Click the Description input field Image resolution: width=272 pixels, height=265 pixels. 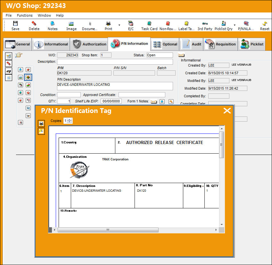pyautogui.click(x=115, y=62)
